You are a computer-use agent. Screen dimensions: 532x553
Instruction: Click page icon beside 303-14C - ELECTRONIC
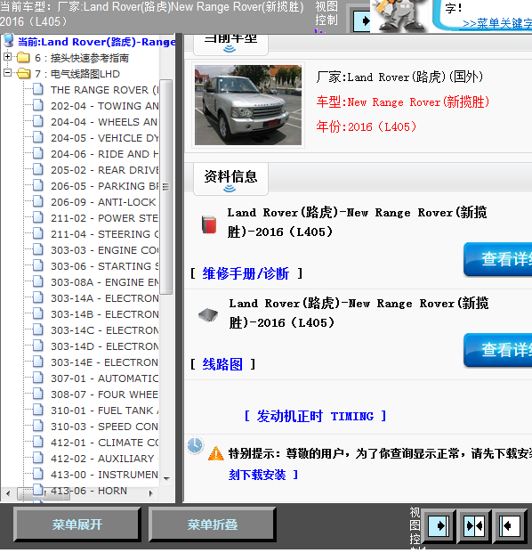coord(38,329)
